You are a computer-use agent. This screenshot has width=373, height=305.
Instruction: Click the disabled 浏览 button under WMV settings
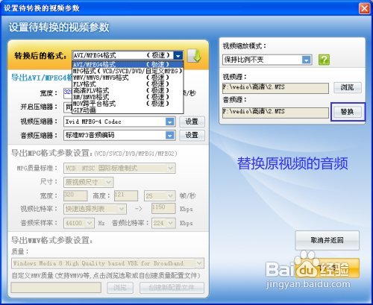[120, 288]
